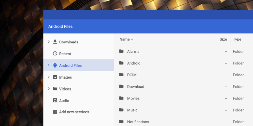Expand the Android Files tree chevron

tap(49, 66)
